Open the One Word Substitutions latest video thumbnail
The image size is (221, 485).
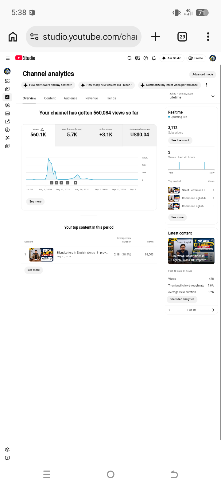click(191, 251)
